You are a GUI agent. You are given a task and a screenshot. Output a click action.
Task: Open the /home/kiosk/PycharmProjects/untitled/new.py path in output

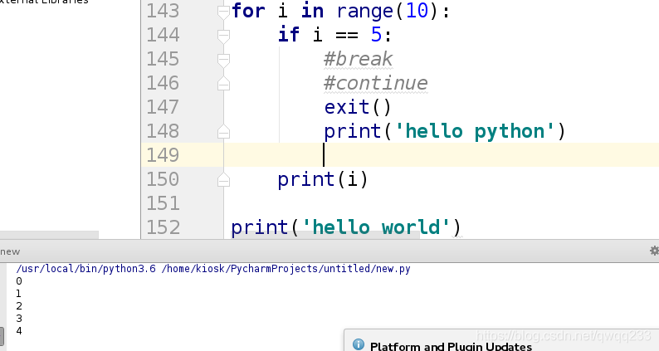point(286,269)
